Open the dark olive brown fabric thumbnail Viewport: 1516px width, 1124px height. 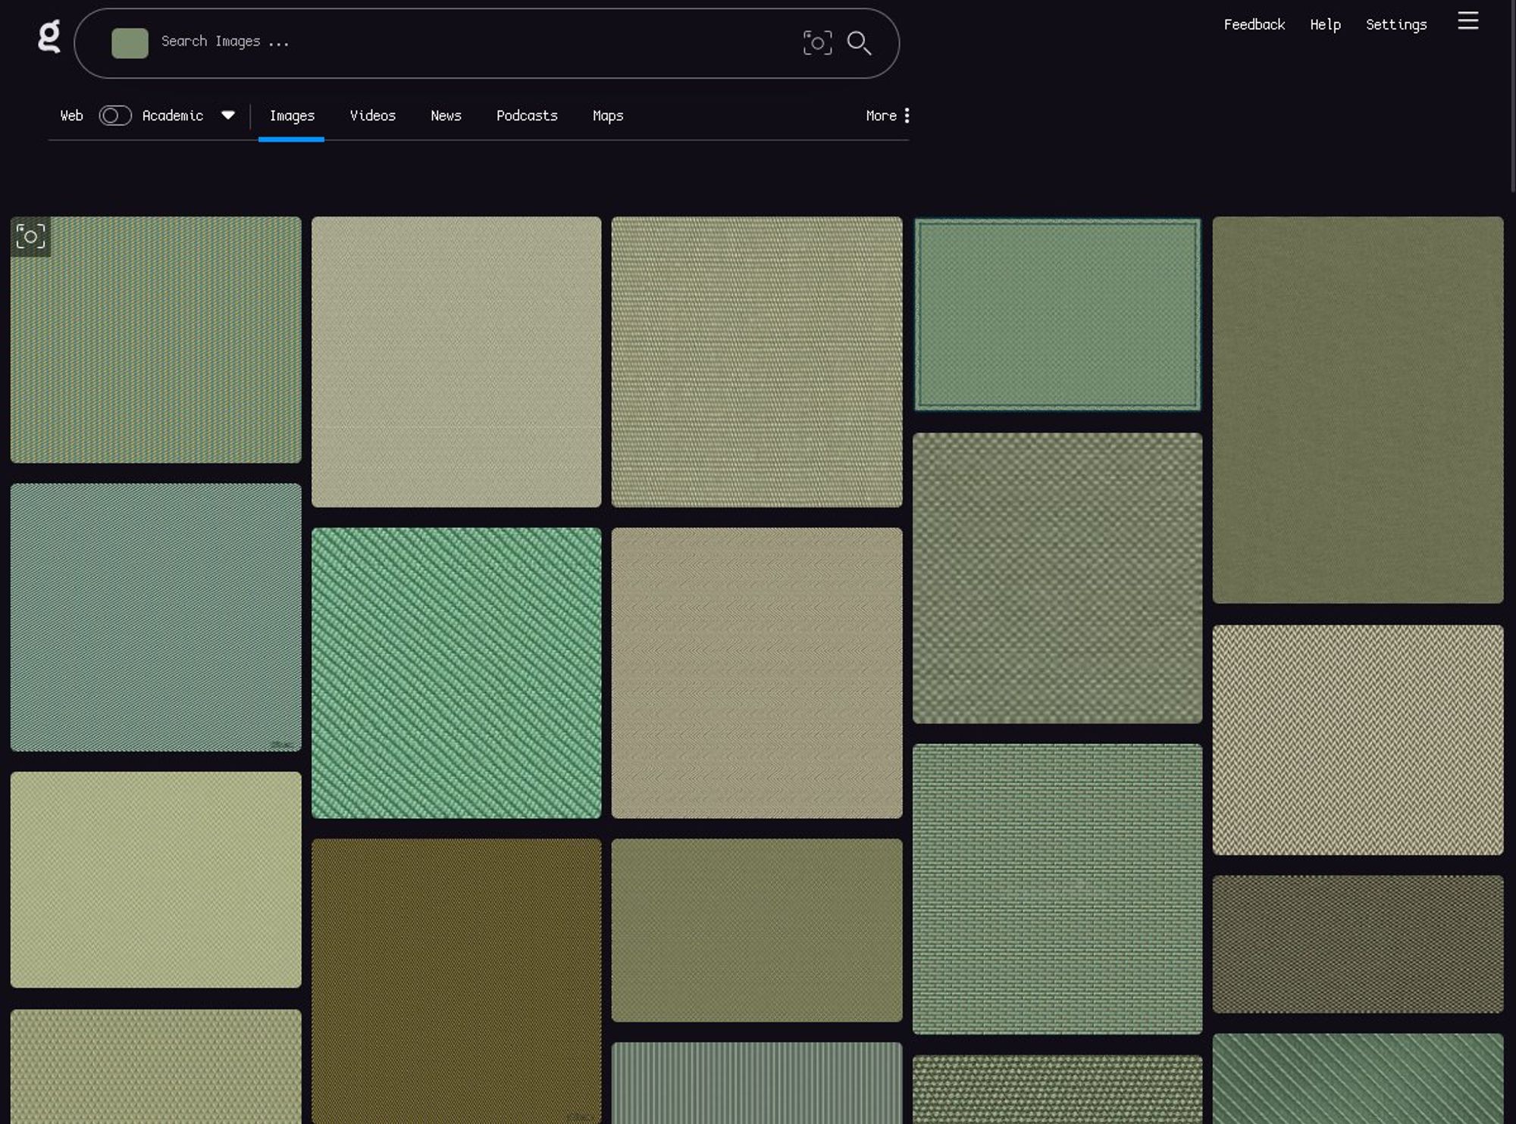pos(456,981)
